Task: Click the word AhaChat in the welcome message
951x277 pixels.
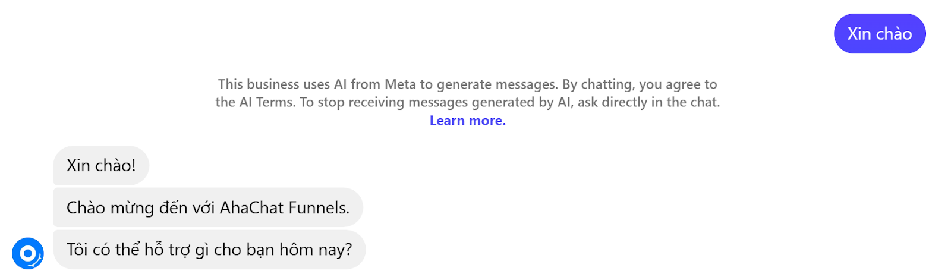Action: (x=252, y=207)
